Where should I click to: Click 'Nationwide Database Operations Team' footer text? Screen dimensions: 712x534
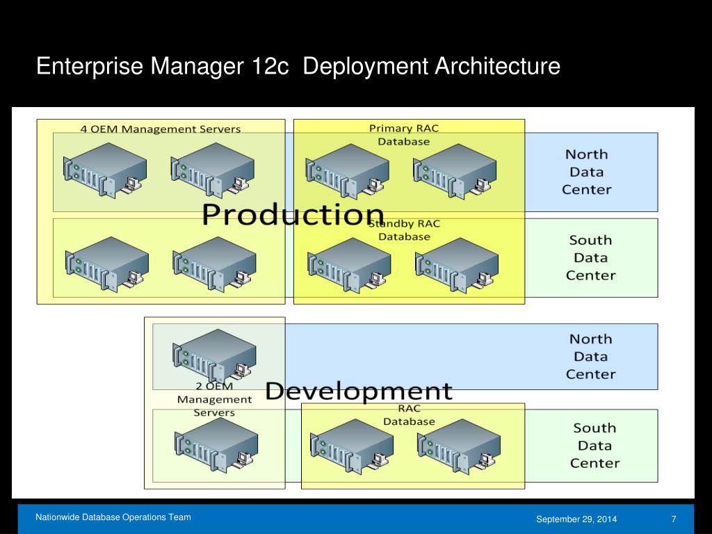[x=113, y=517]
